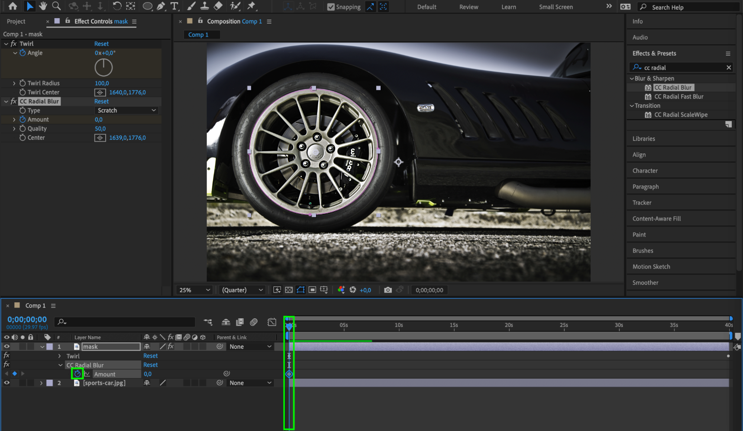The height and width of the screenshot is (431, 743).
Task: Select the Ellipse shape tool
Action: click(147, 6)
